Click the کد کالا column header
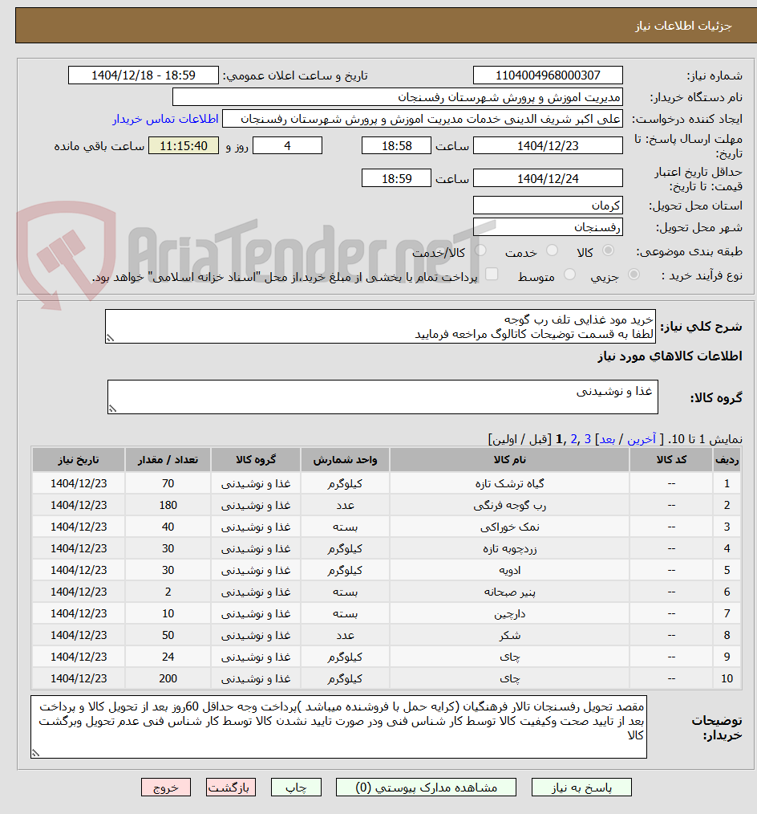The width and height of the screenshot is (757, 814). pyautogui.click(x=671, y=459)
